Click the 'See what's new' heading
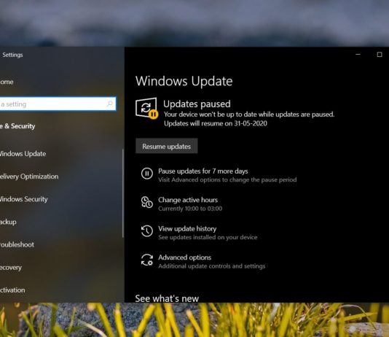 167,298
